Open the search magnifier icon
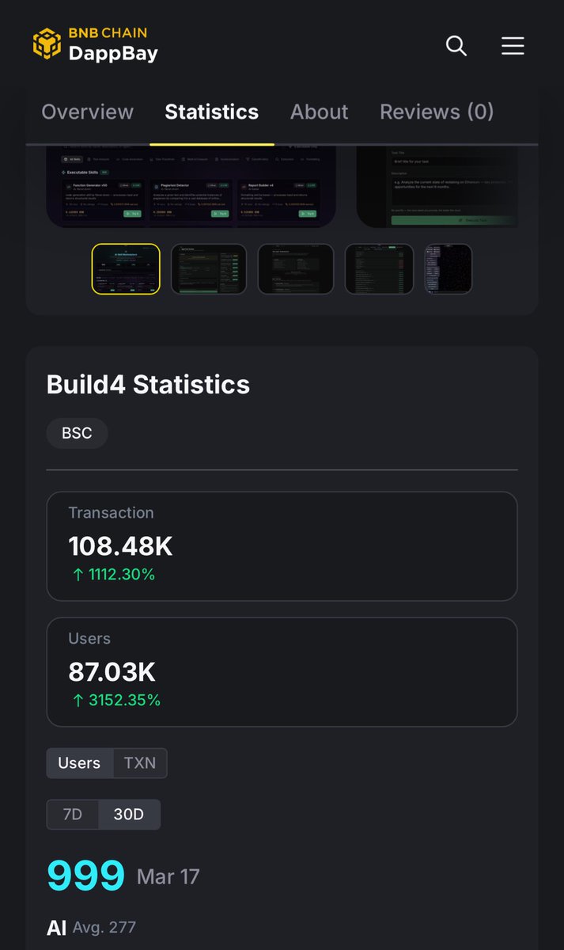This screenshot has width=564, height=950. click(x=456, y=46)
